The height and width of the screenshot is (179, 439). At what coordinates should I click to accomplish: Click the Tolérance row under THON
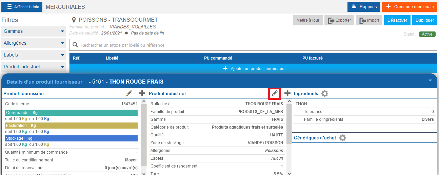click(x=365, y=112)
